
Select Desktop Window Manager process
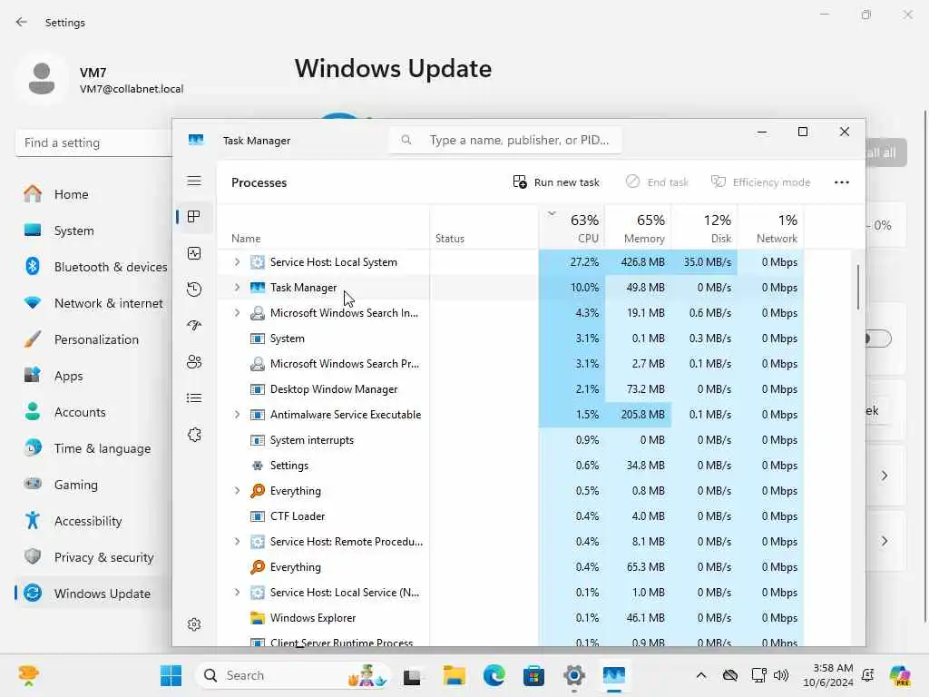click(510, 389)
